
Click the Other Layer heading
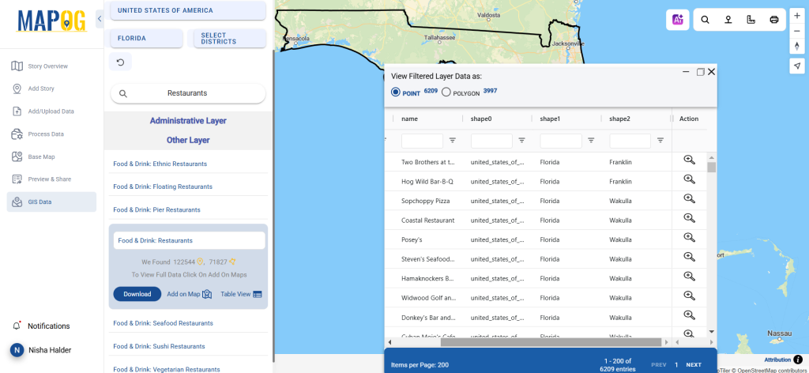tap(188, 140)
